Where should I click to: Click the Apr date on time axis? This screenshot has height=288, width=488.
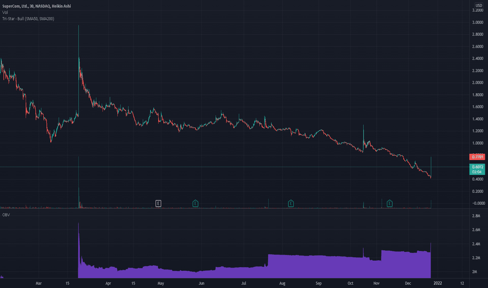click(108, 283)
